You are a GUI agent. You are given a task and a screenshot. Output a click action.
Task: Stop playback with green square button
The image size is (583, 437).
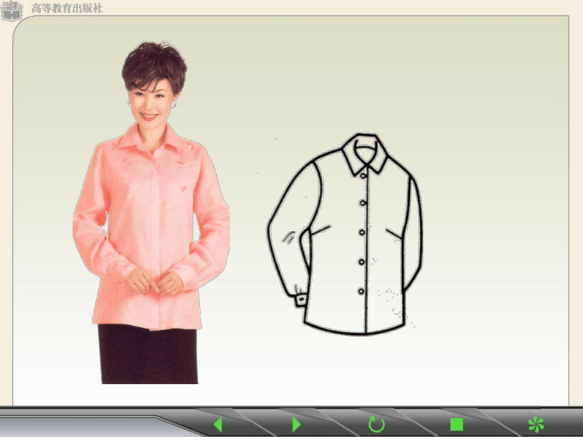click(x=456, y=424)
